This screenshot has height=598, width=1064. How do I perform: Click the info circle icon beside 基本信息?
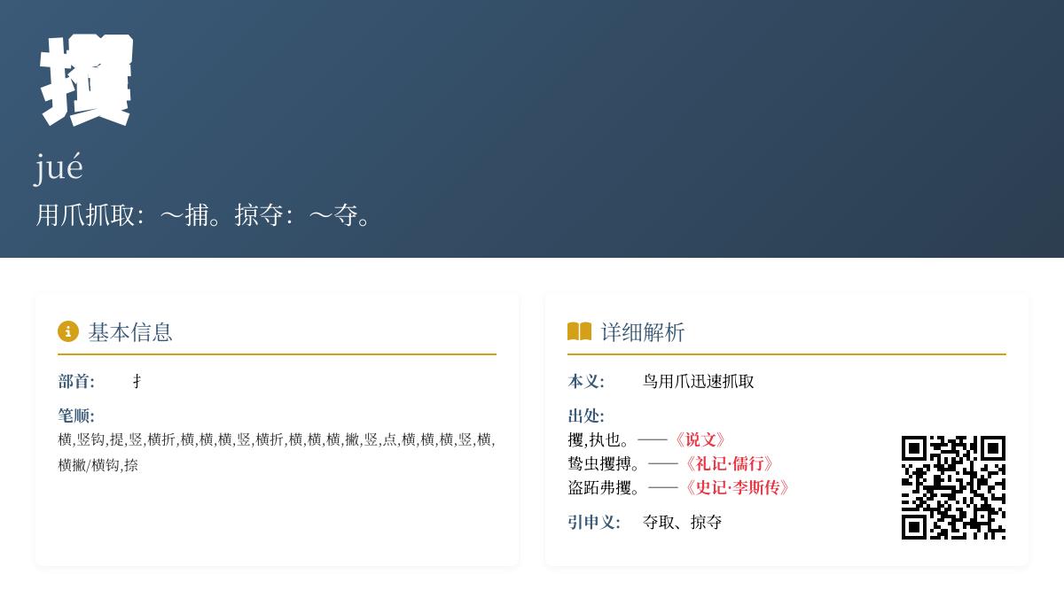tap(68, 331)
